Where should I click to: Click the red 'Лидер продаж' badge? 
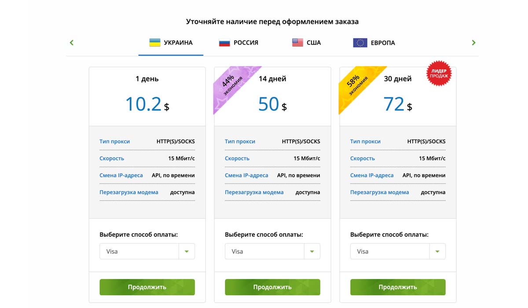[x=439, y=73]
